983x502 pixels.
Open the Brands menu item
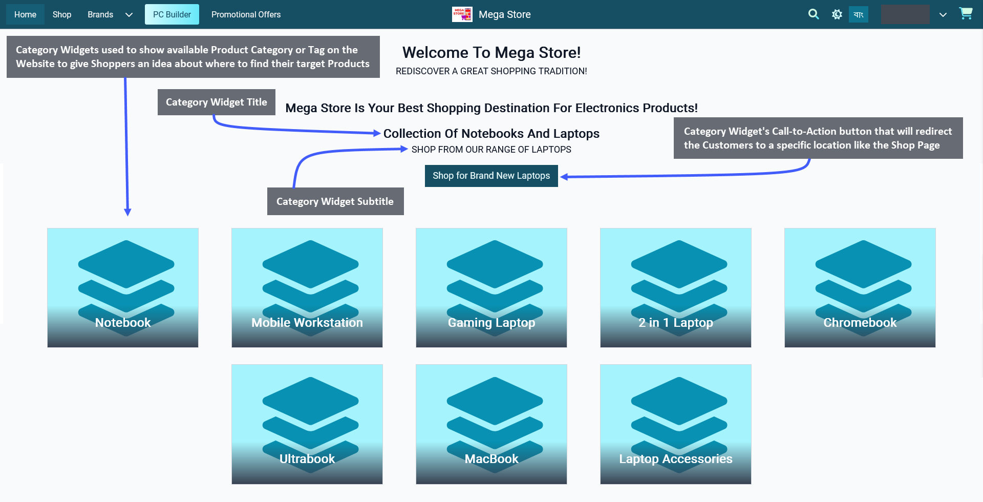[x=100, y=14]
